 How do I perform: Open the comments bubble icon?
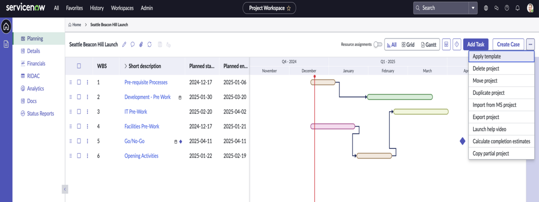133,45
